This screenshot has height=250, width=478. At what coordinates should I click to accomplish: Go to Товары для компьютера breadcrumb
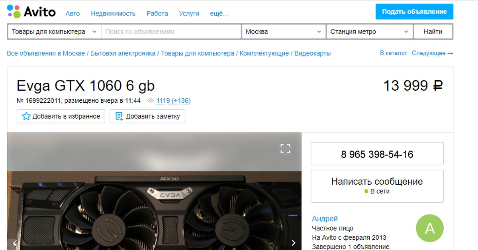(x=198, y=53)
